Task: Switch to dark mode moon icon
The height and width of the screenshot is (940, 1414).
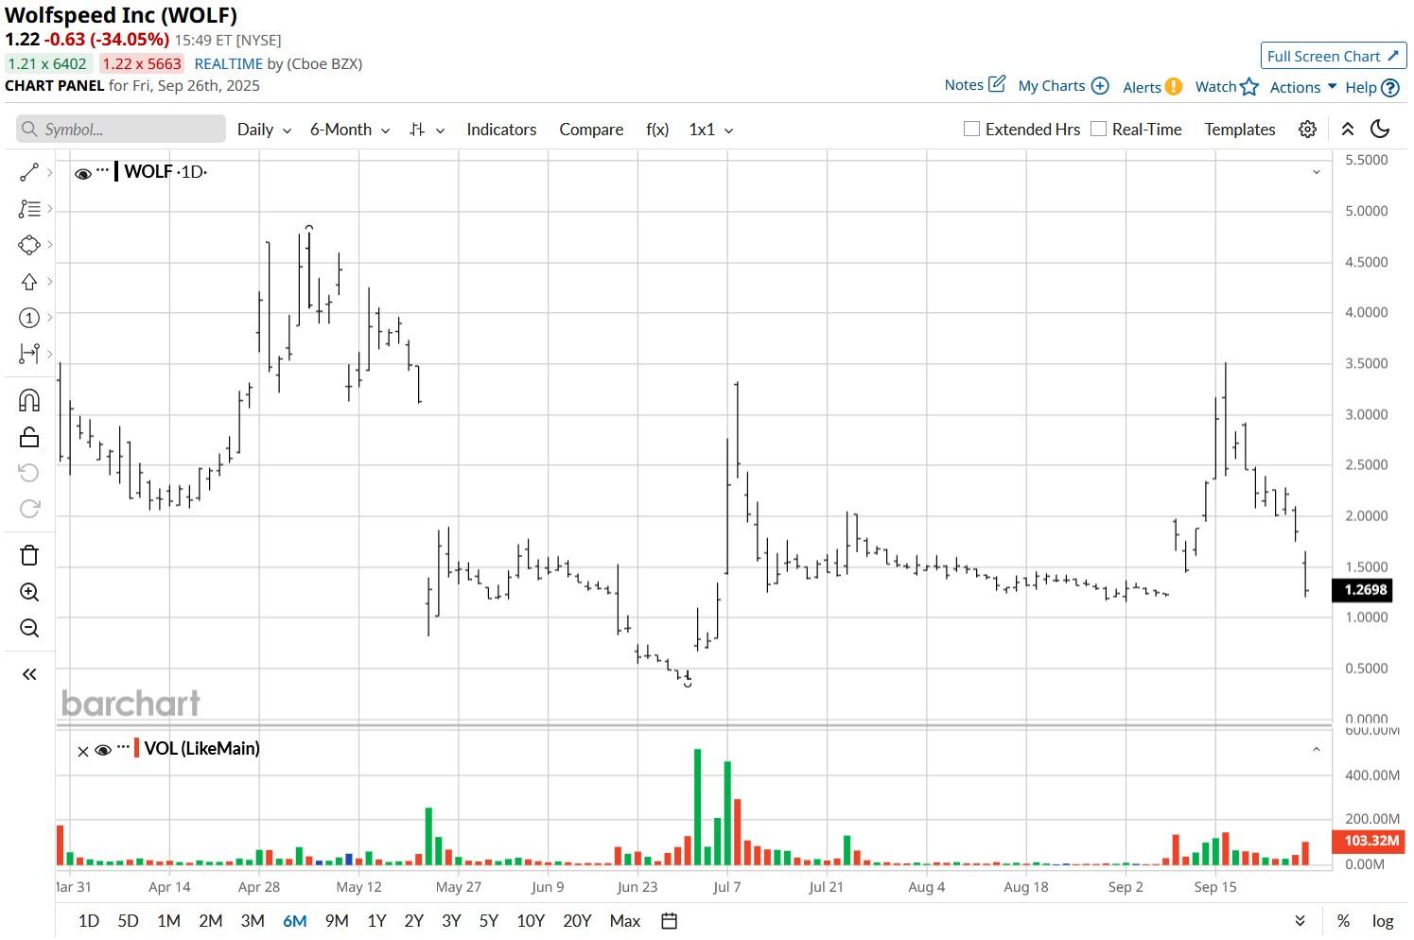Action: 1380,130
